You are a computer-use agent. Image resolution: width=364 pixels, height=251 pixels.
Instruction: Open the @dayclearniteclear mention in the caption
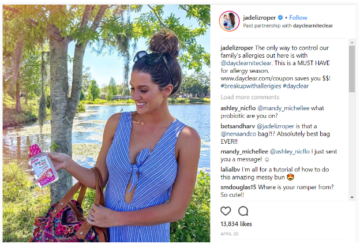tap(246, 63)
